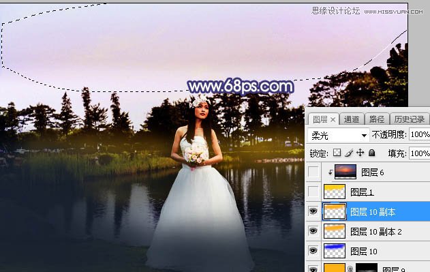This screenshot has height=272, width=430.
Task: Hide layer 图层 10 副本 2 via eye
Action: click(x=313, y=231)
